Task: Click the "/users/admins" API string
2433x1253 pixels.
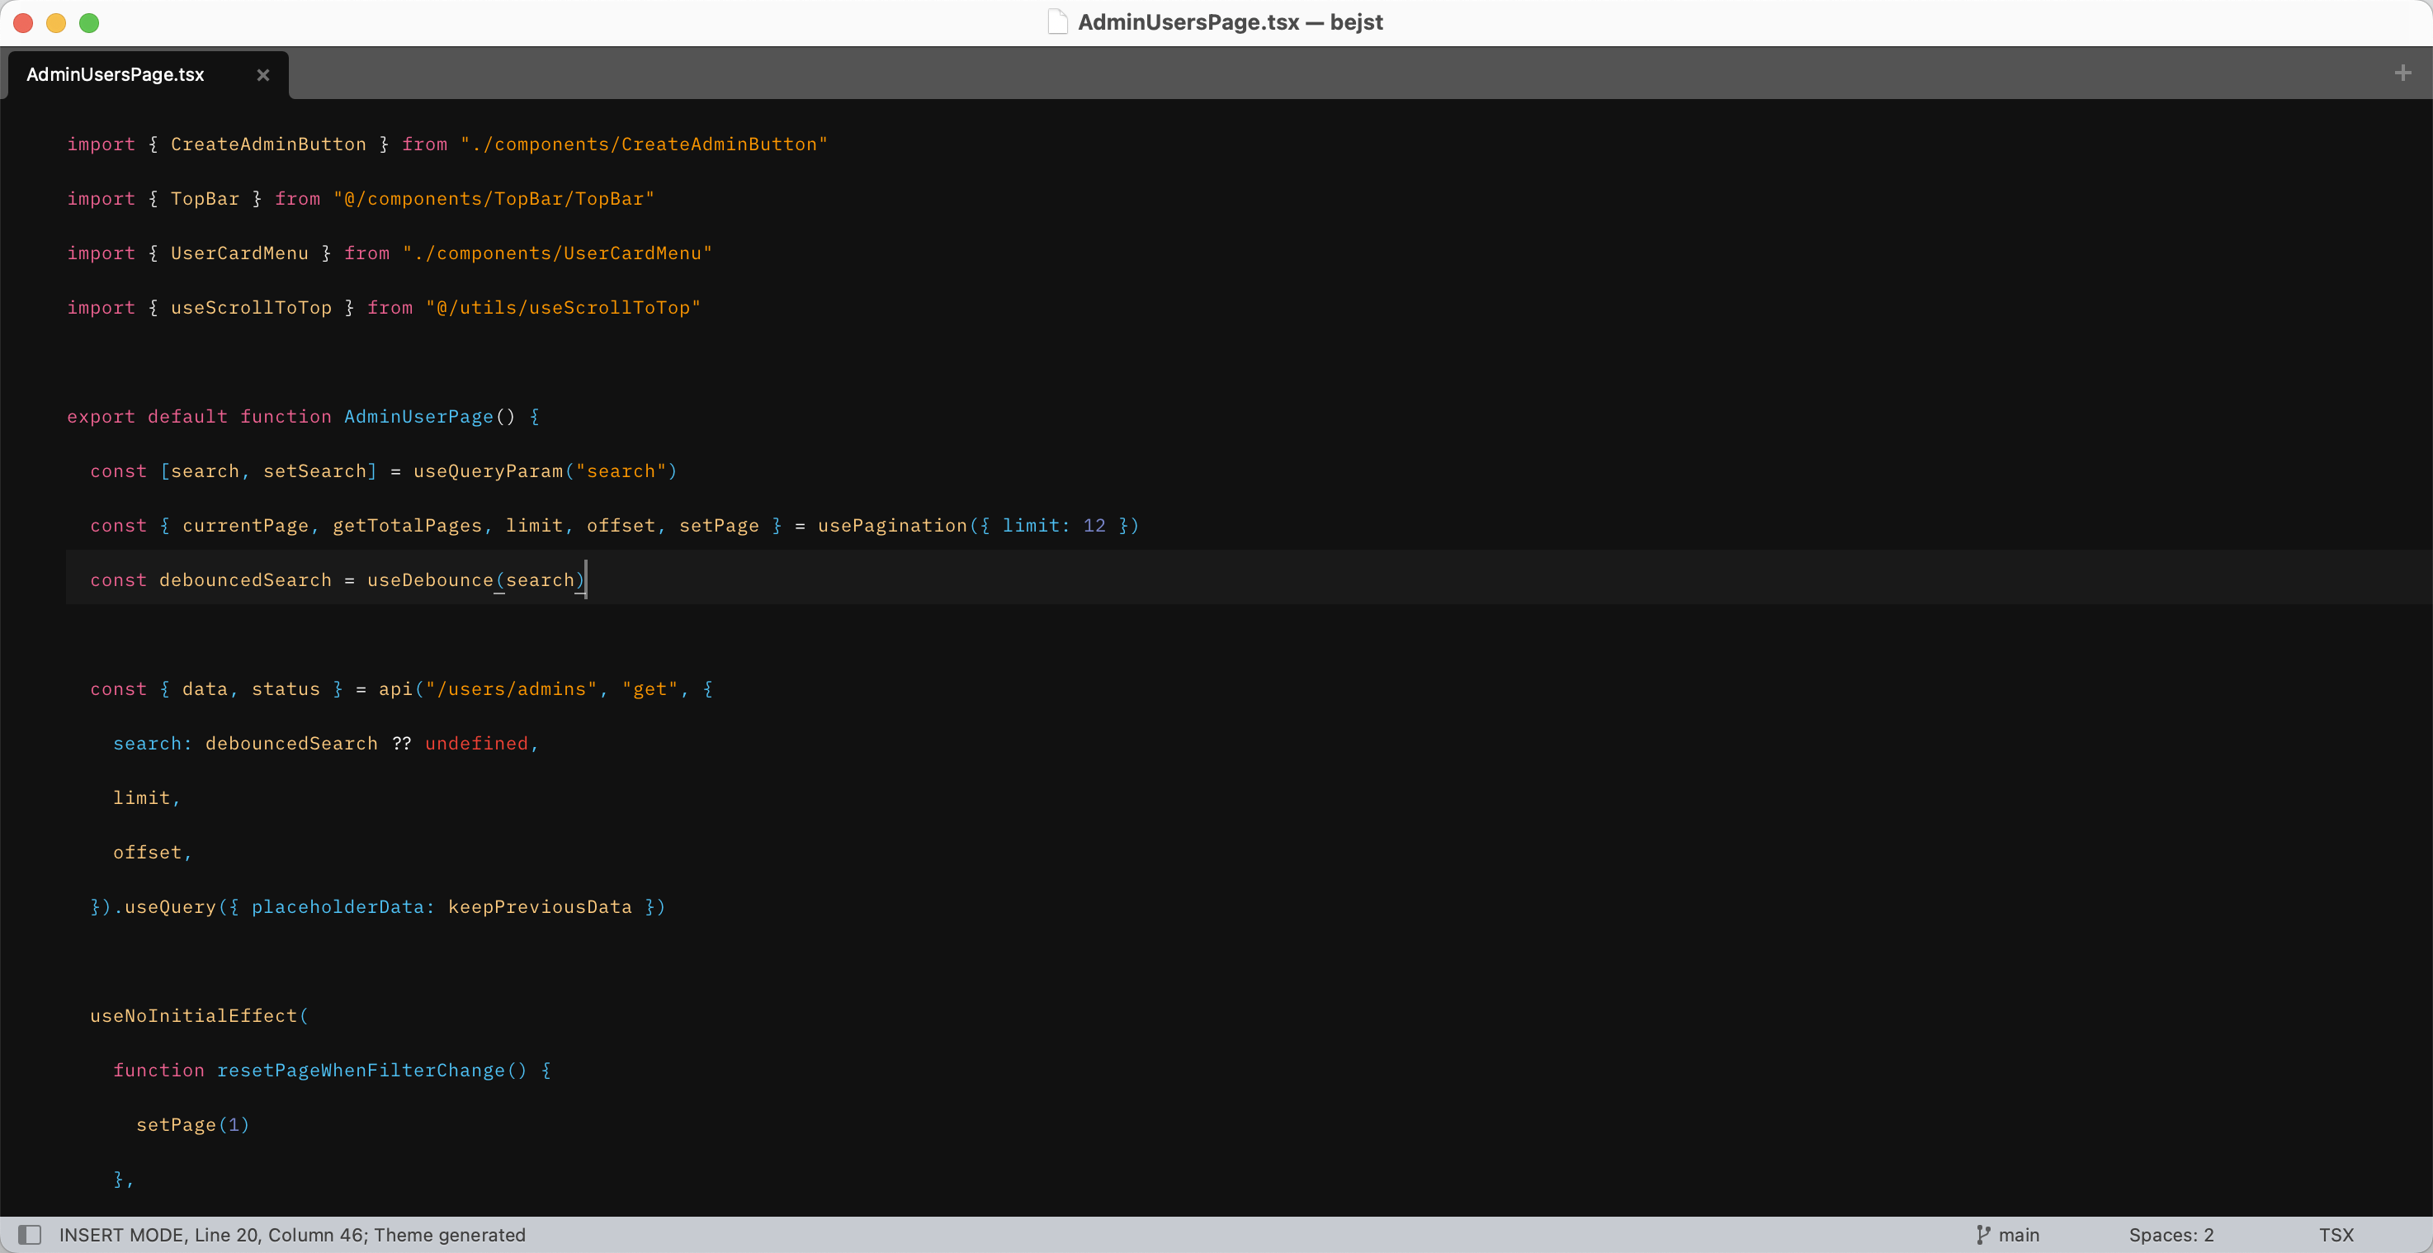Action: [511, 688]
